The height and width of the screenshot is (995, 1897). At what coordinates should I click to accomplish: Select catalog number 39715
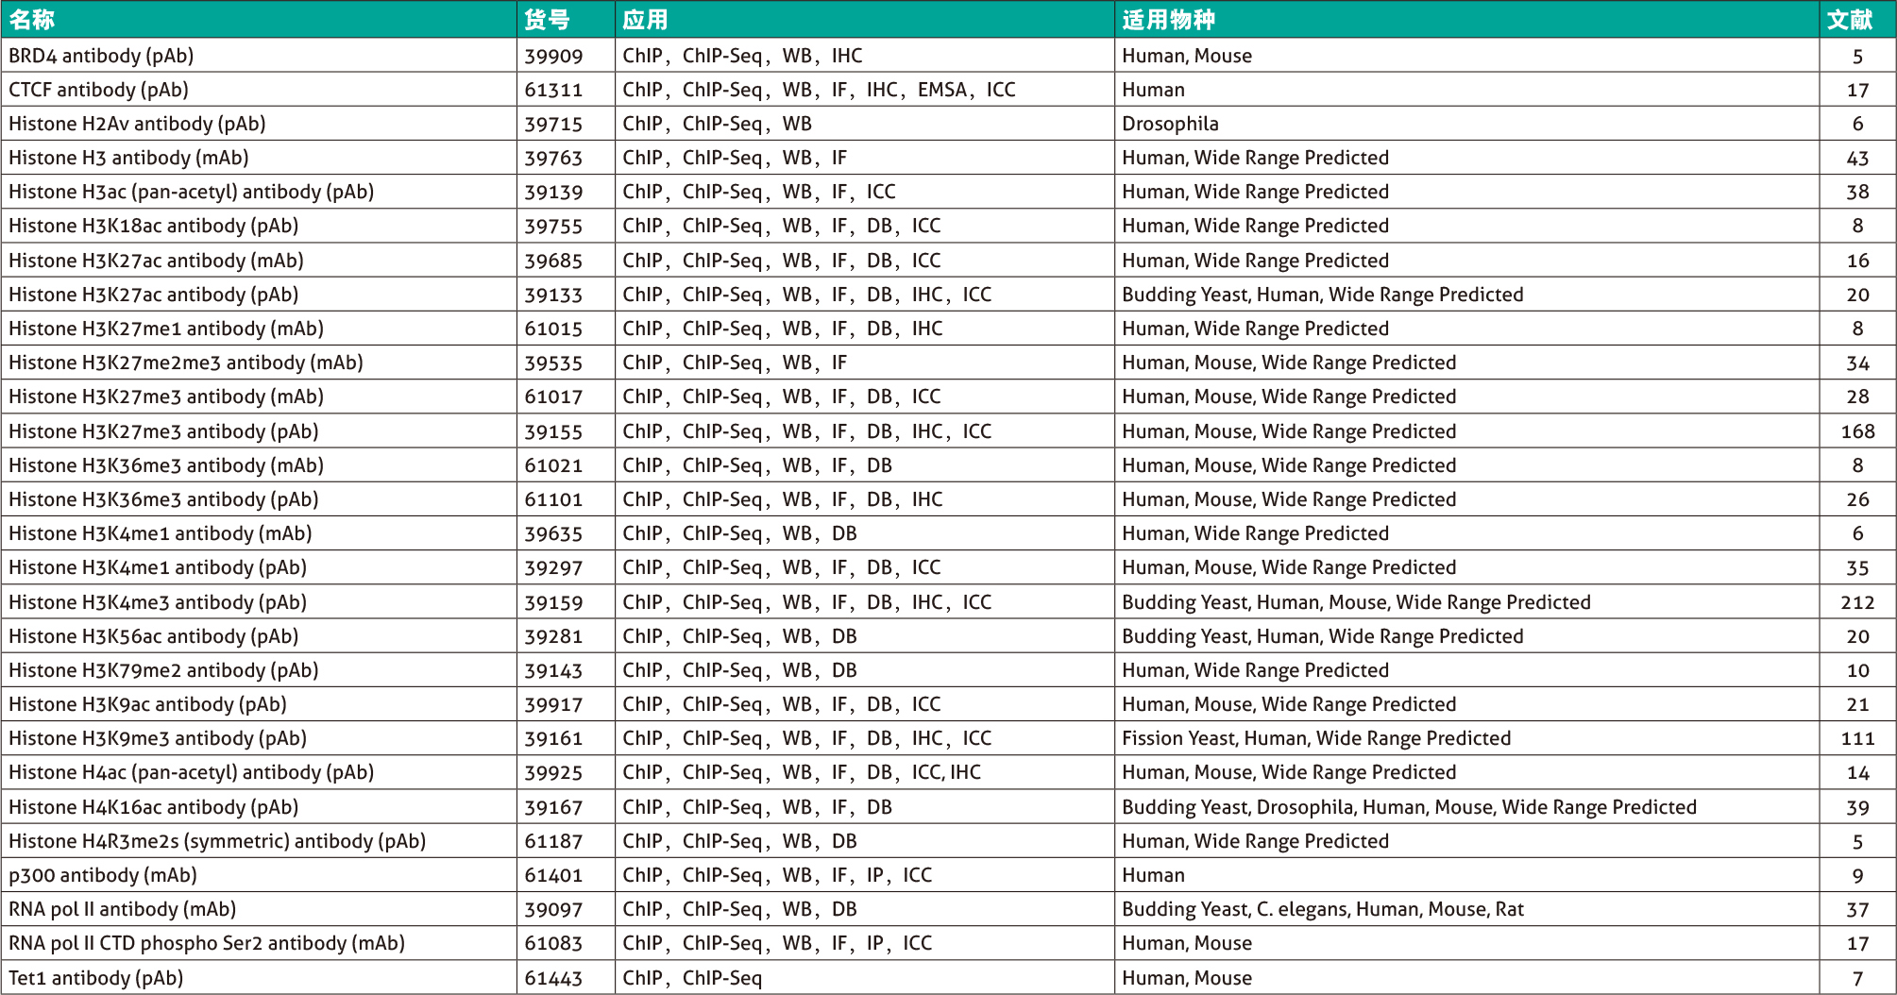click(553, 125)
